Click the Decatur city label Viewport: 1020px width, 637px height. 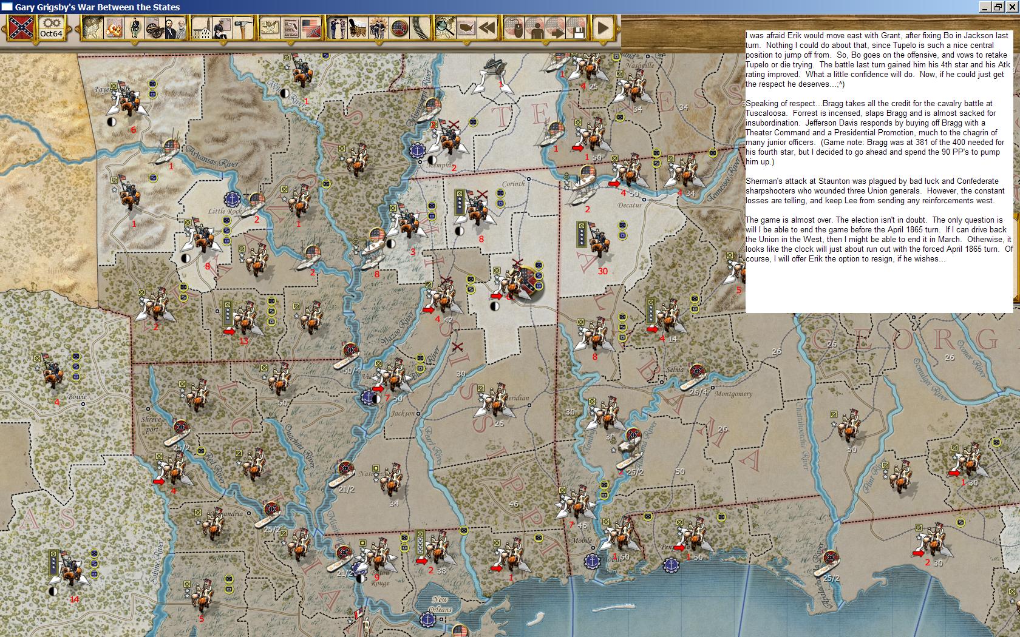(630, 205)
